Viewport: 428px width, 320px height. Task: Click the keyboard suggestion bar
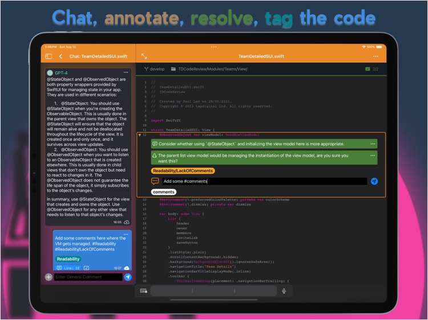click(x=213, y=291)
